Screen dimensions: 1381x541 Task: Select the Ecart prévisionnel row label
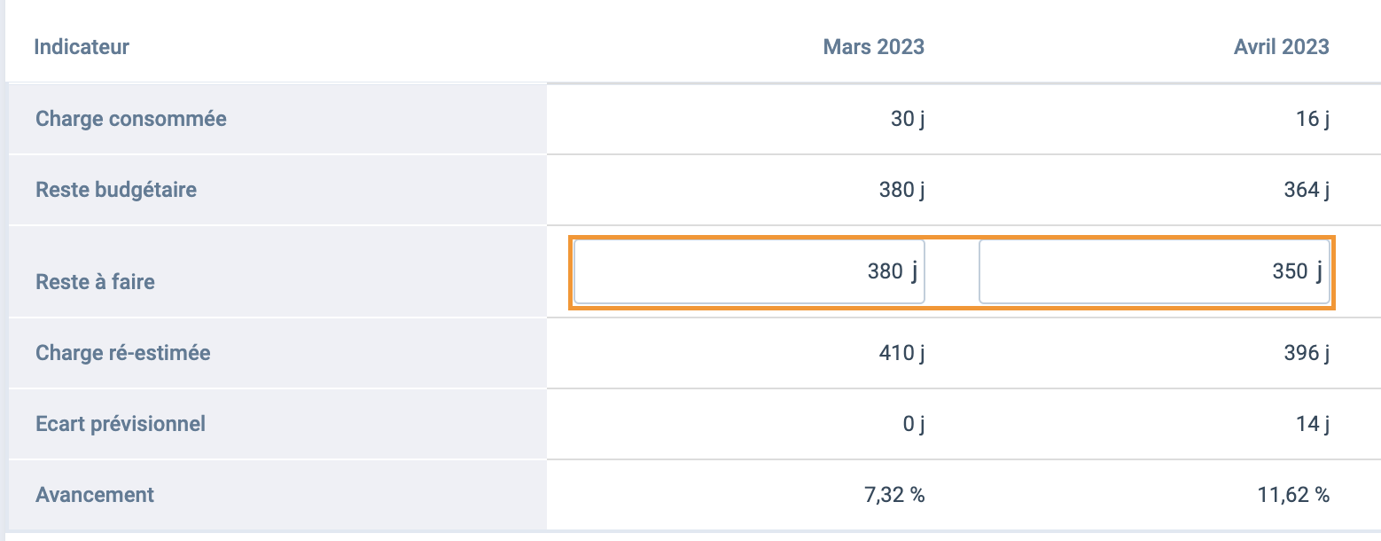coord(121,424)
